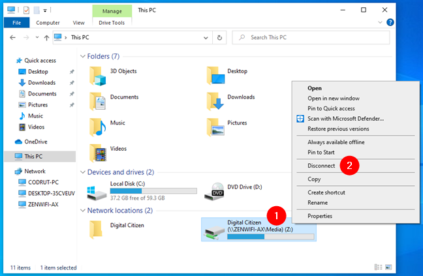The image size is (423, 276).
Task: Refresh the This PC view
Action: click(219, 38)
